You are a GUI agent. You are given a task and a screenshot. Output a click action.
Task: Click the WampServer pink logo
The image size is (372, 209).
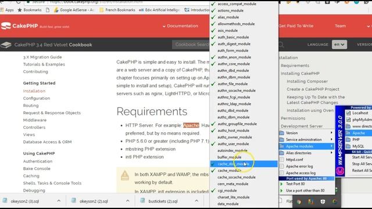click(340, 171)
